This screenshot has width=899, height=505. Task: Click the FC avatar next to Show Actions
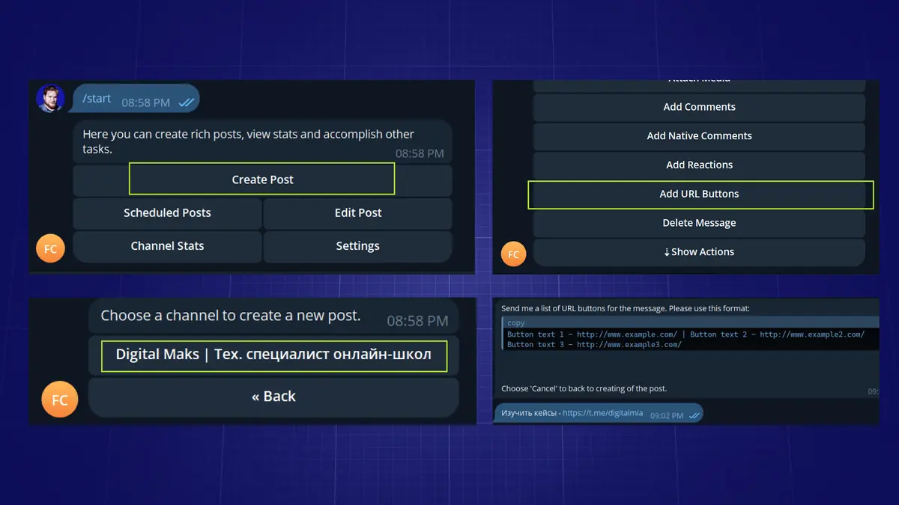point(513,254)
